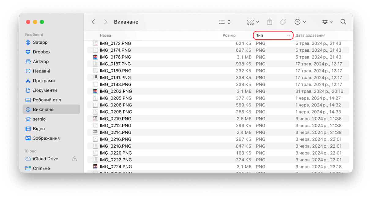
Task: Open the group-by options menu
Action: 253,22
